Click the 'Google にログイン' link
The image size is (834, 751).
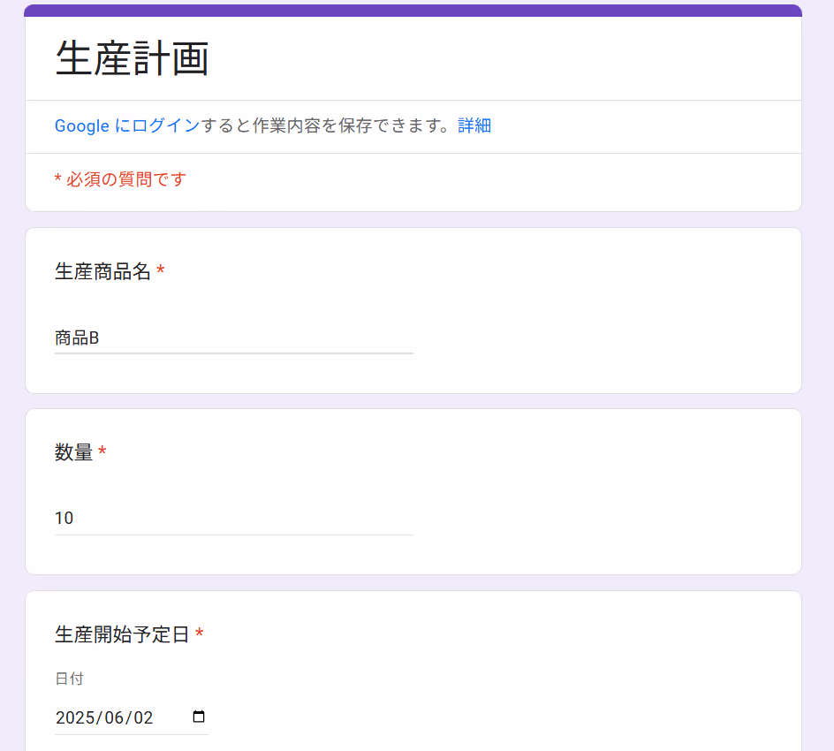point(127,125)
